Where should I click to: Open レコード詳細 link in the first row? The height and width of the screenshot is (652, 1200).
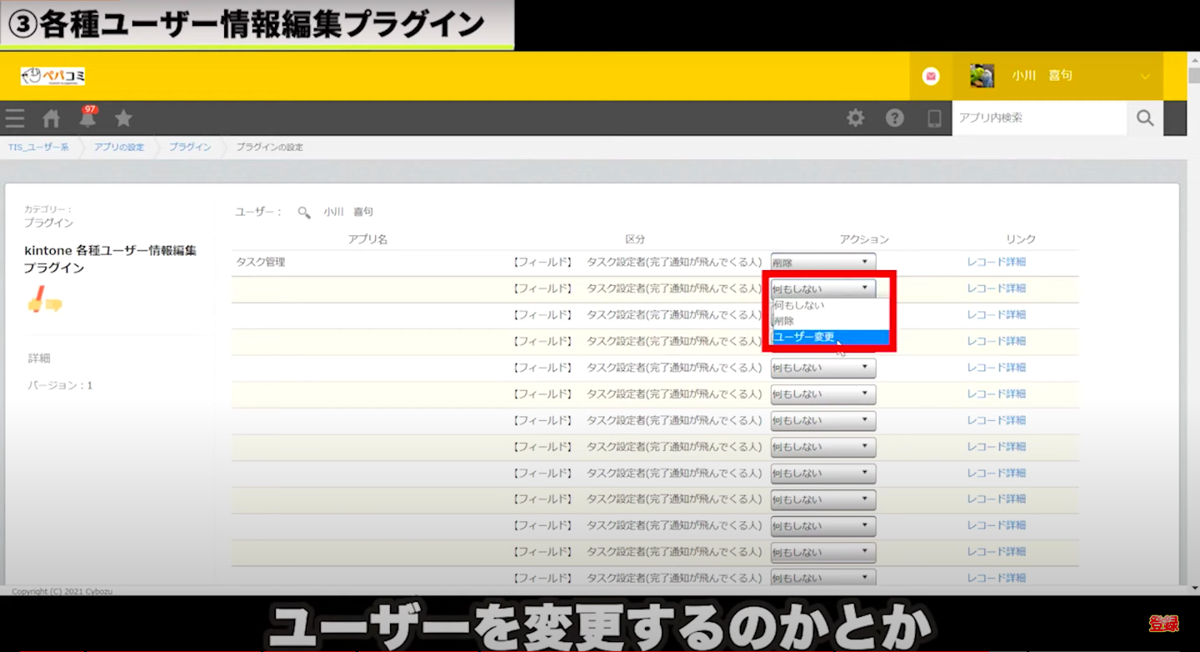996,263
